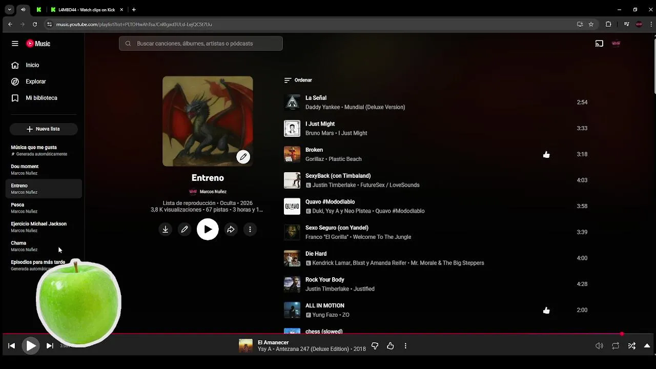
Task: Open the Plastic Beach album link
Action: 345,159
